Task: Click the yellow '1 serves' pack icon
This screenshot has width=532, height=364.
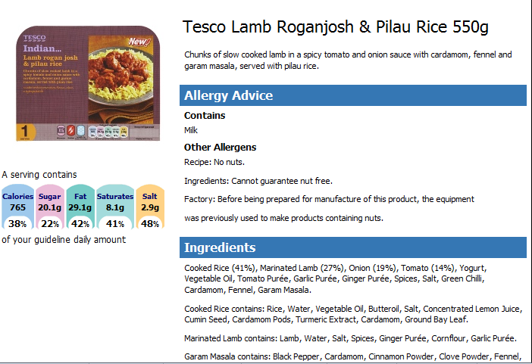Action: 25,132
